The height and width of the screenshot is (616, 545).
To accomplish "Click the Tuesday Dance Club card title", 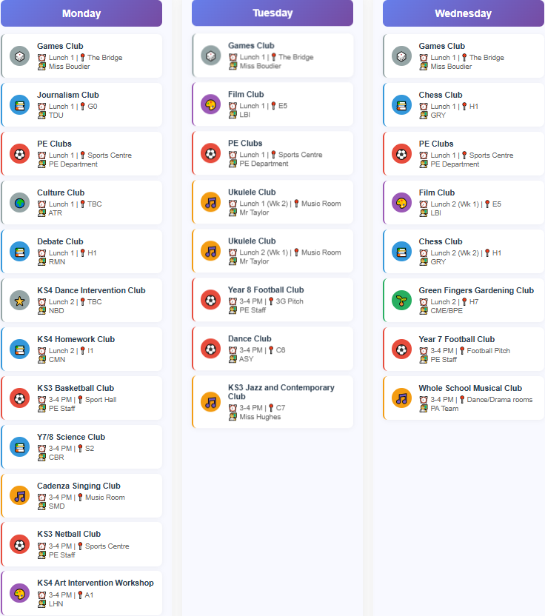I will 250,339.
